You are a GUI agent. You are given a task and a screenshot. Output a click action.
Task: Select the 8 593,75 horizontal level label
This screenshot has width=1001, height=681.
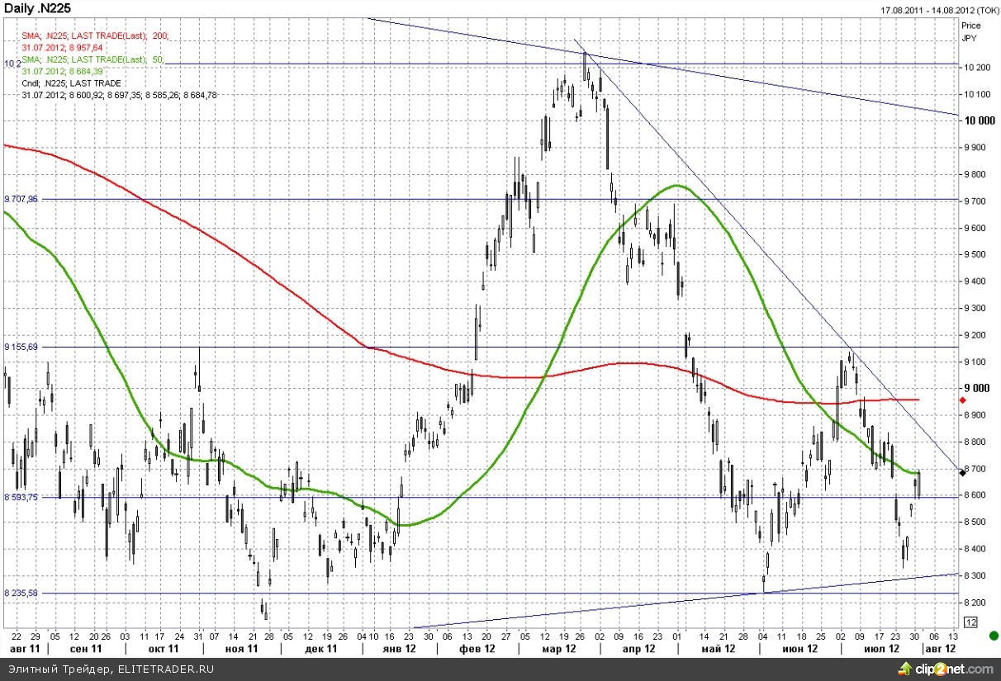point(22,497)
